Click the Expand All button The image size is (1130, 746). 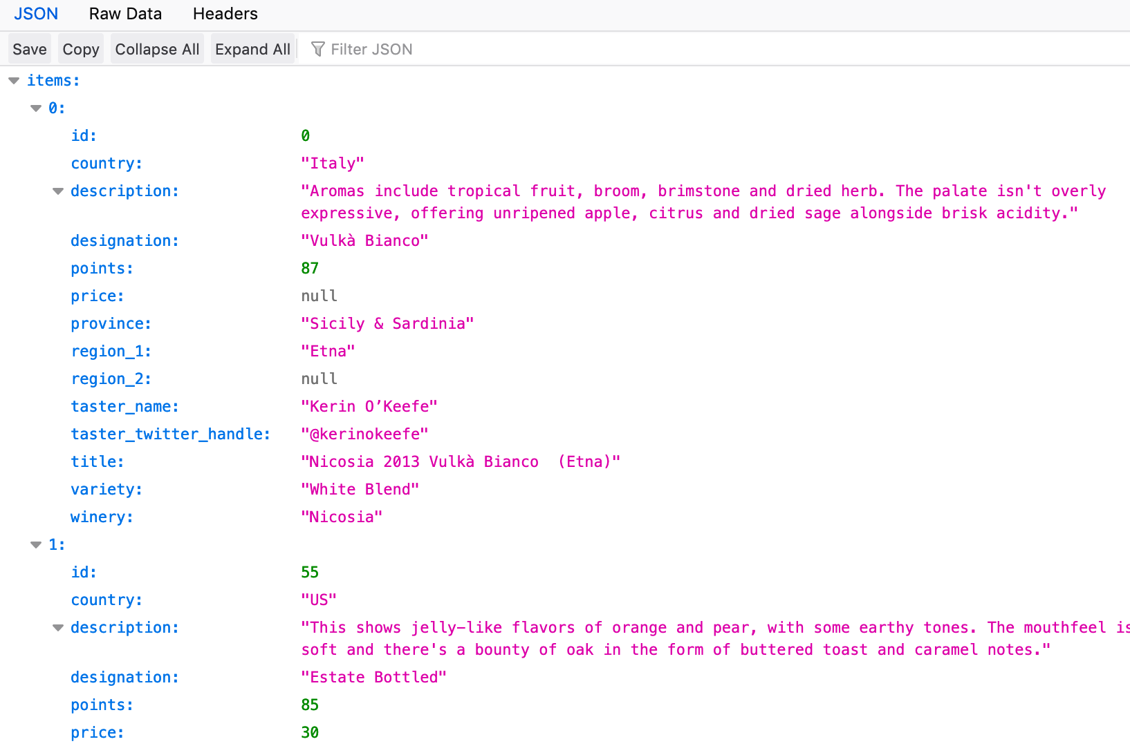tap(252, 48)
